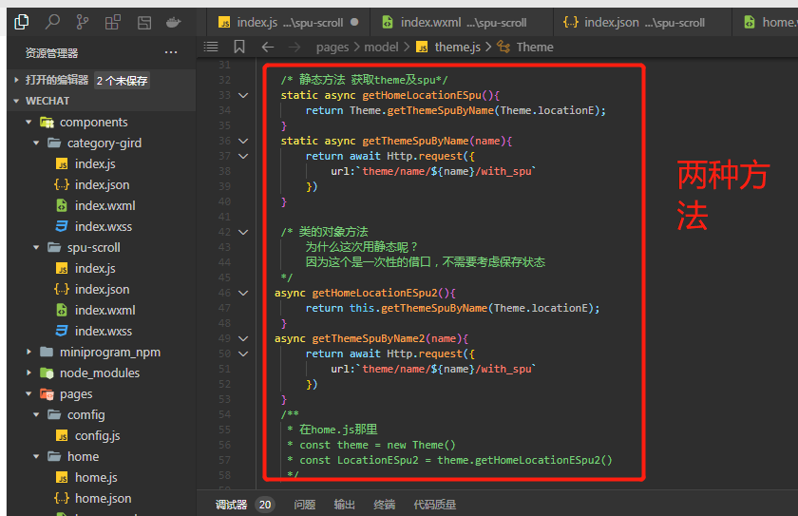The width and height of the screenshot is (798, 516).
Task: Open the Search magnifier panel
Action: 52,21
